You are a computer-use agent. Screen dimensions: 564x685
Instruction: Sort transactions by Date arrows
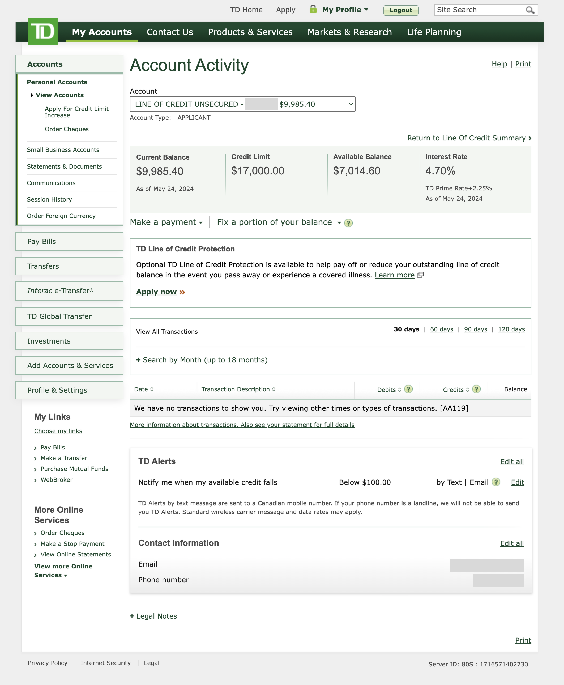[x=152, y=389]
